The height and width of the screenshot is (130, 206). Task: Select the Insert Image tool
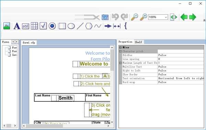click(7, 26)
